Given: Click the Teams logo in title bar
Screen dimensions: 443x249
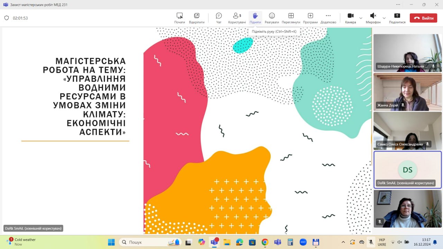Looking at the screenshot, I should tap(6, 4).
